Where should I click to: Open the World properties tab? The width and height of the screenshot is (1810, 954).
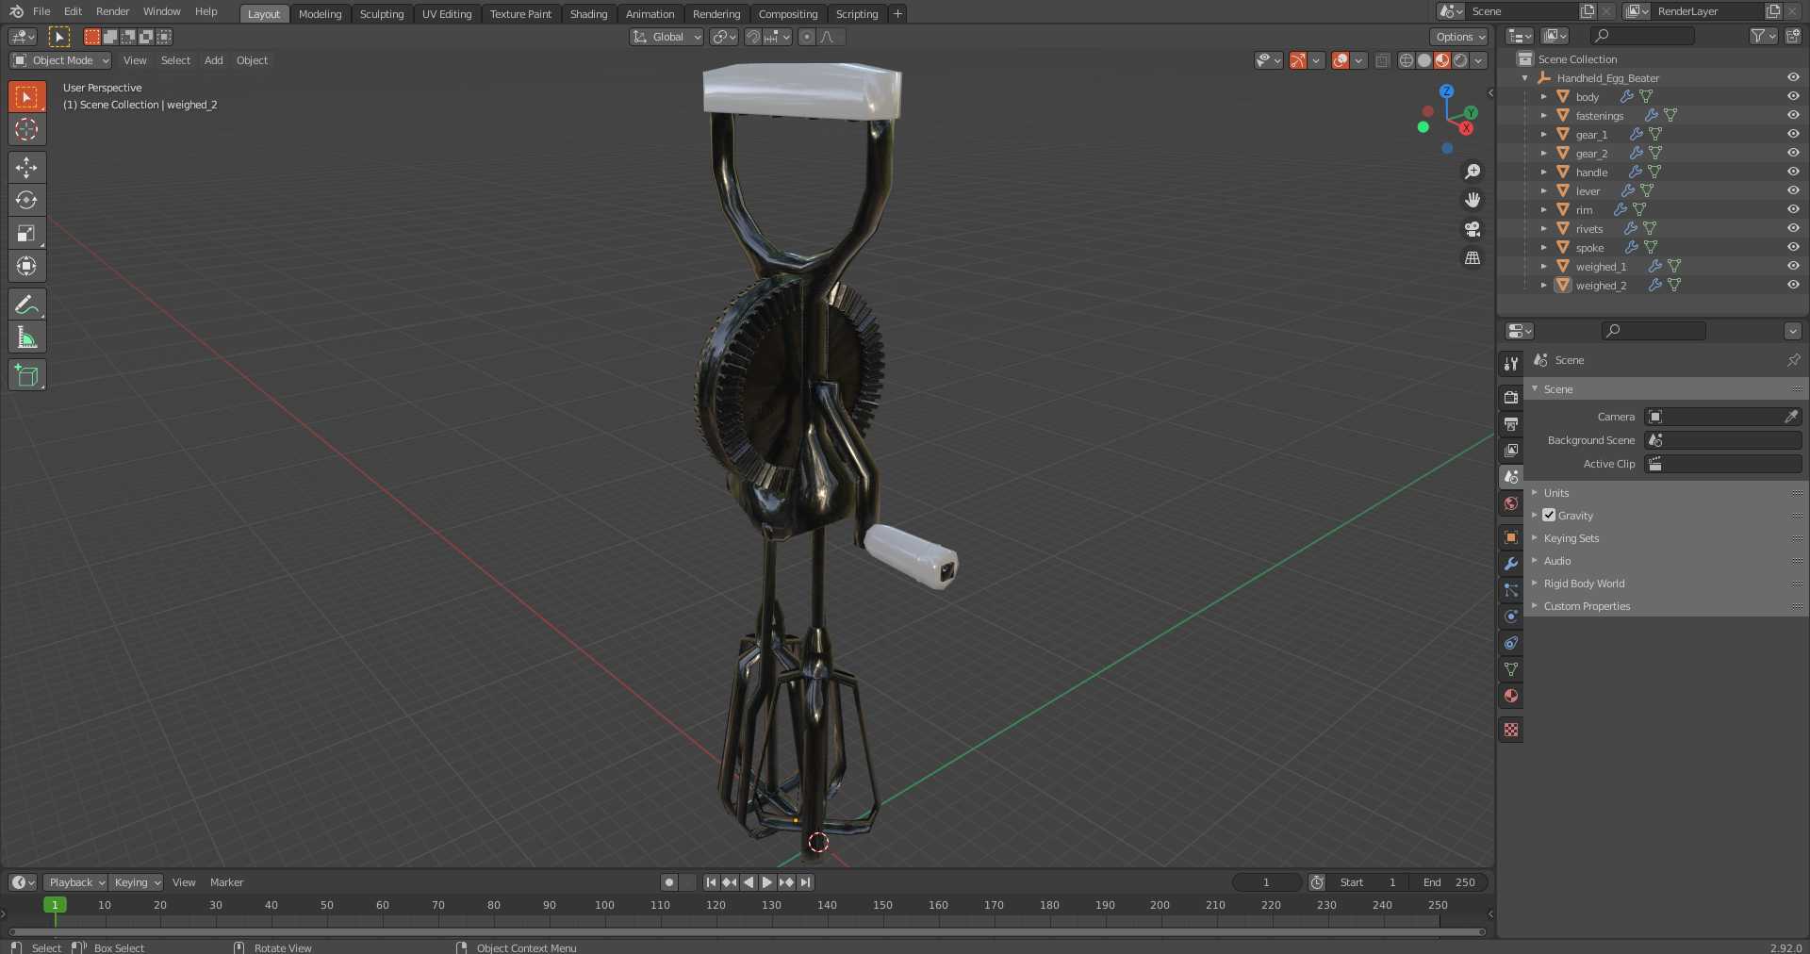click(x=1511, y=503)
